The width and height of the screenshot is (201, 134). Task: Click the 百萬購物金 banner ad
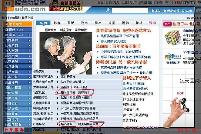(x=66, y=5)
